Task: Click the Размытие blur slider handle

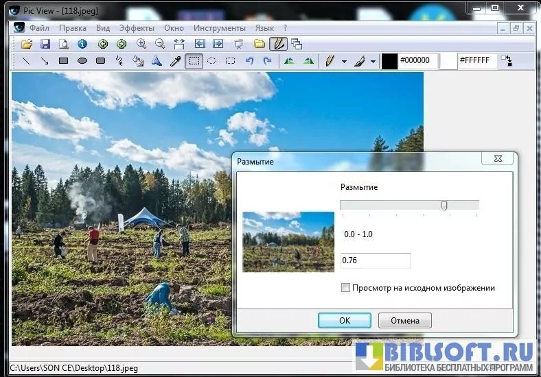Action: click(444, 205)
